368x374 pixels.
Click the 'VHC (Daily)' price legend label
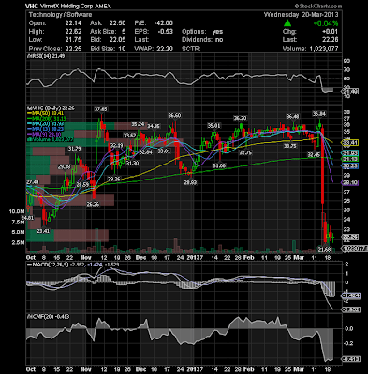52,108
